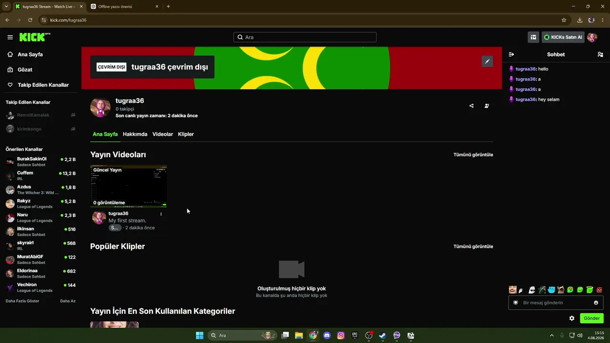The image size is (610, 343).
Task: Click the chat identity shield icon
Action: click(516, 303)
